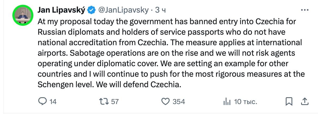318x114 pixels.
Task: Open the three-dot more options menu
Action: pos(304,10)
